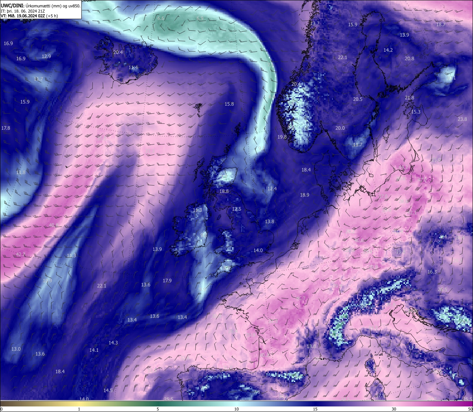Select the 14.5 value label
The image size is (473, 412).
[108, 391]
